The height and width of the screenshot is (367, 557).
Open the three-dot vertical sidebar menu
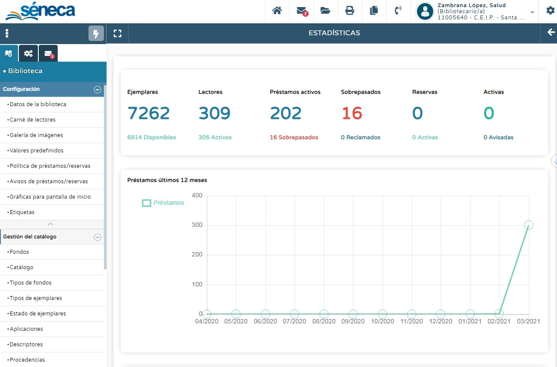pyautogui.click(x=7, y=33)
